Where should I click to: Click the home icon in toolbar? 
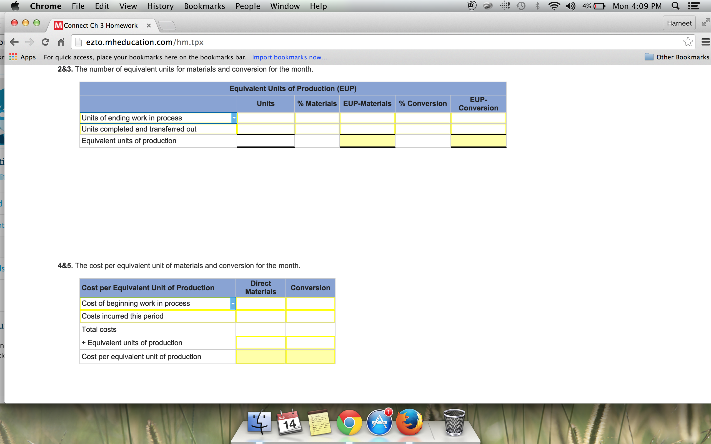(61, 42)
